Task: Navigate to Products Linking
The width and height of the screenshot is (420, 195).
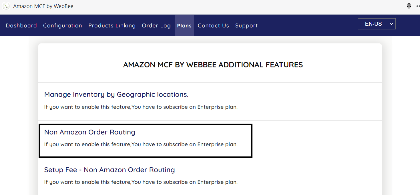Action: [112, 26]
